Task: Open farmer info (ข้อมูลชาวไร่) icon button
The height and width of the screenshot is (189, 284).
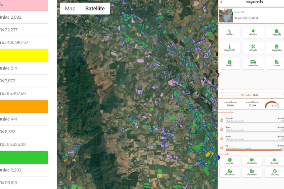Action: click(229, 48)
